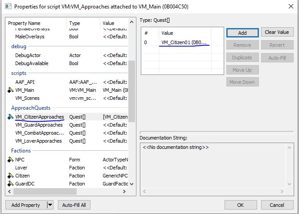
Task: Click the pencil icon beside GuardDC property
Action: tap(10, 184)
